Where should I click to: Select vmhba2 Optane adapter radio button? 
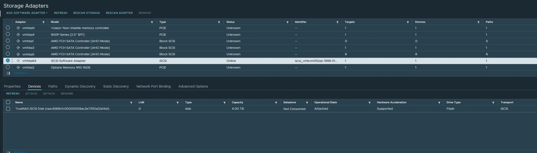8,67
